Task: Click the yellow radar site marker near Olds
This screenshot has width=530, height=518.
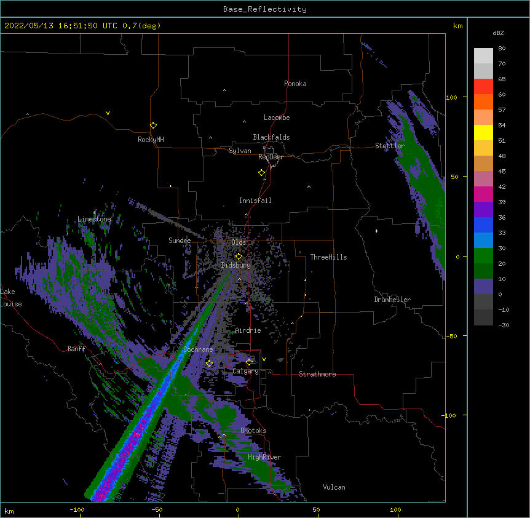Action: 239,256
